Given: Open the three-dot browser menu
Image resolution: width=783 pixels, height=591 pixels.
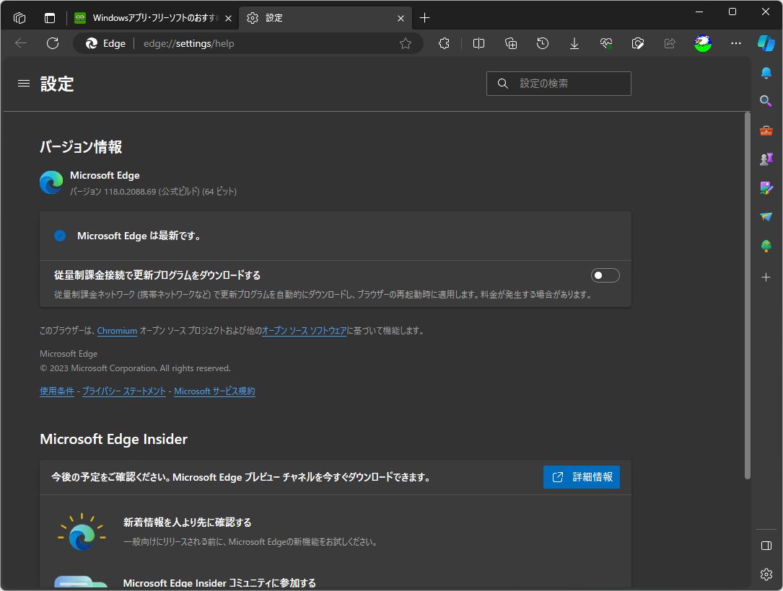Looking at the screenshot, I should pos(735,43).
